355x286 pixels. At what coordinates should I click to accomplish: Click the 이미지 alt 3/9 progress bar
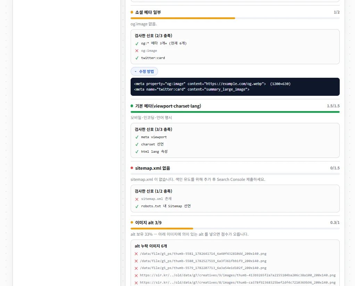[235, 228]
